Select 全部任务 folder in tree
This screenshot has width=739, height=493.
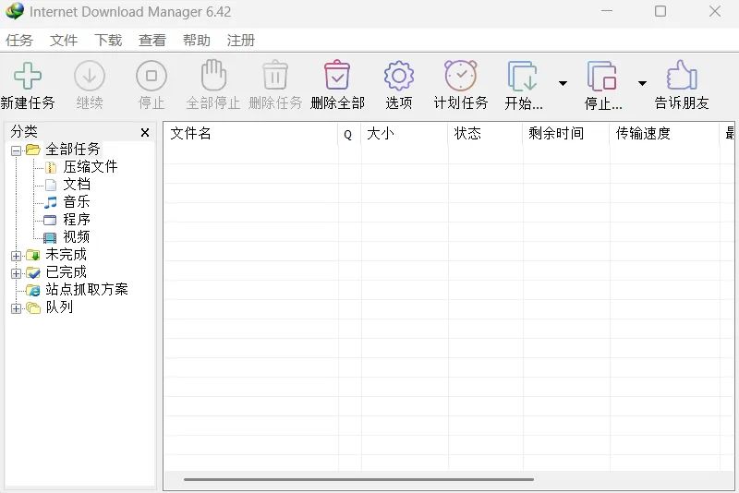click(73, 150)
